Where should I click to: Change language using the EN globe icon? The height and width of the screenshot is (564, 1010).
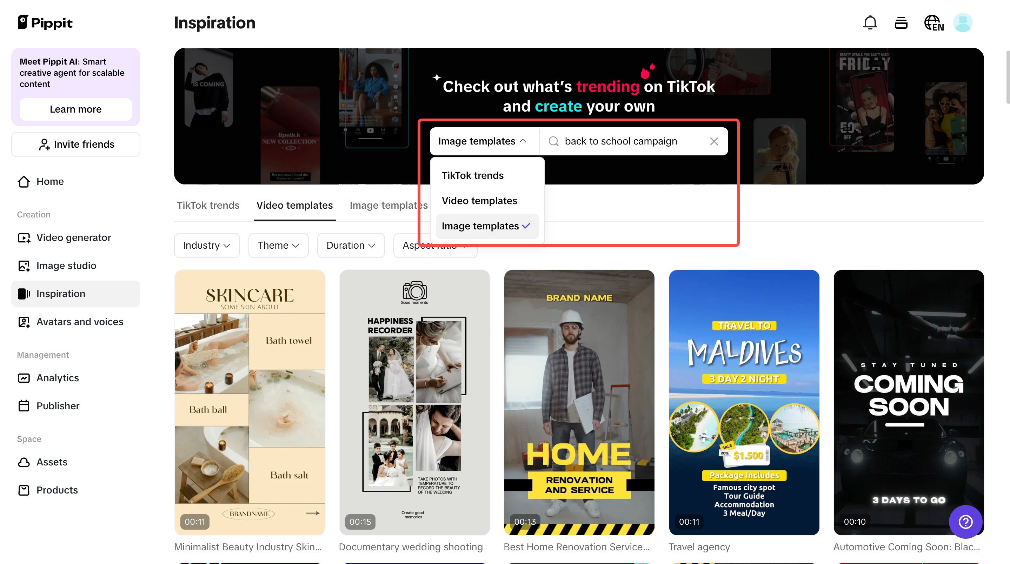pos(934,22)
